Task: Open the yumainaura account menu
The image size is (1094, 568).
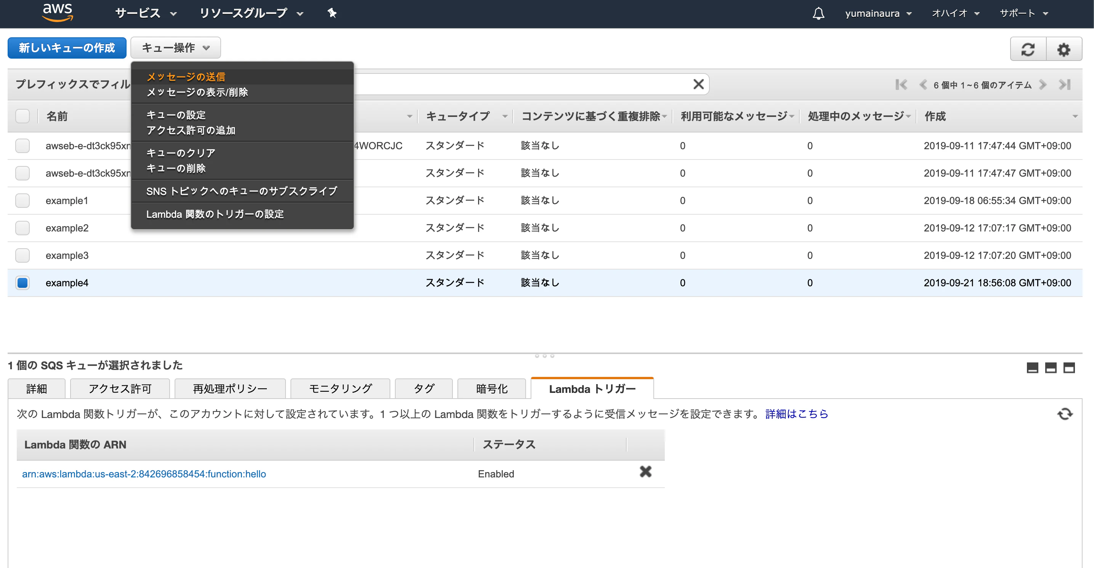Action: click(878, 14)
